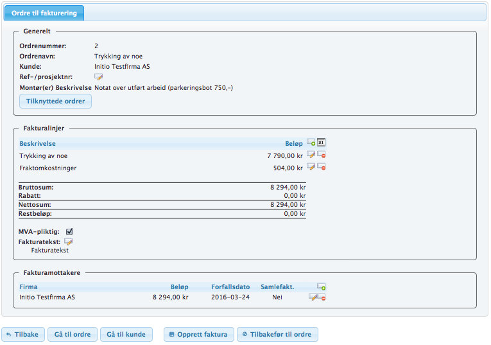Remove the Fraktomkostninger invoice line
Image resolution: width=491 pixels, height=345 pixels.
[322, 166]
